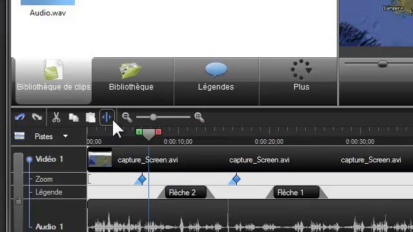Click the 0:00:30;00 ruler mark

[360, 142]
